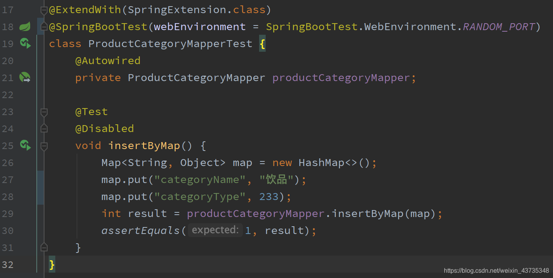Click the number 233 on line 28
The height and width of the screenshot is (278, 553).
pyautogui.click(x=269, y=197)
